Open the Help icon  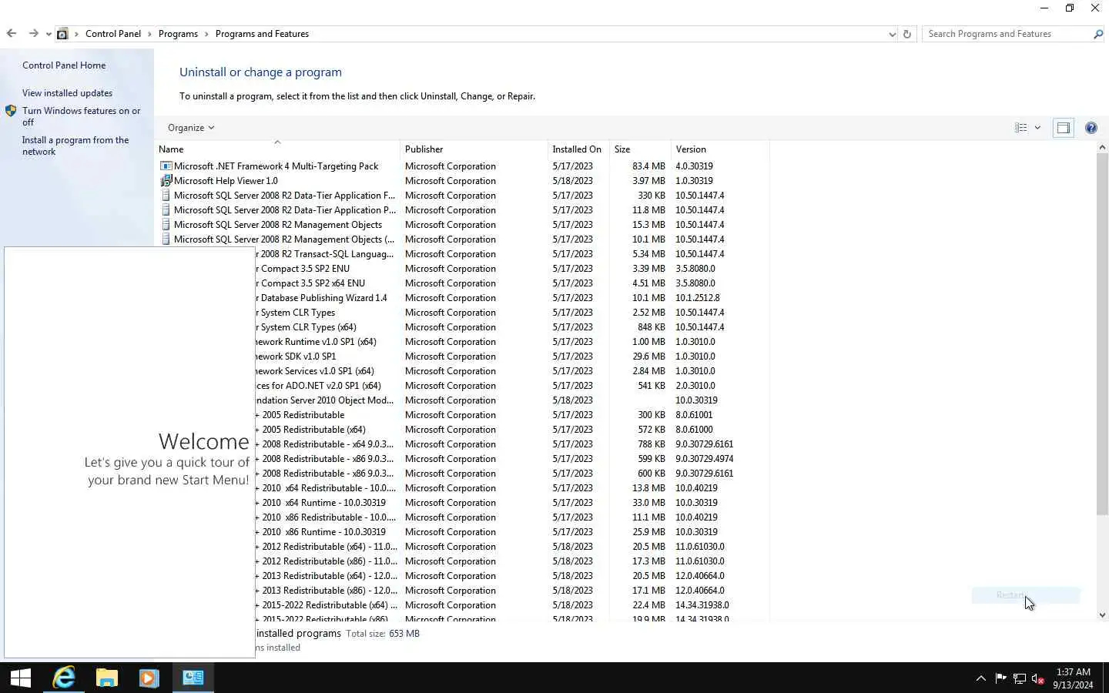(x=1091, y=128)
